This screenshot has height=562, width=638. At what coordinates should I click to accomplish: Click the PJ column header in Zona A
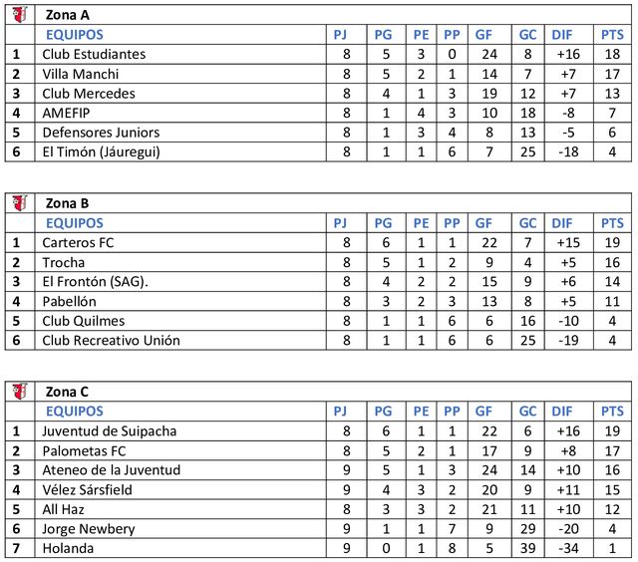click(340, 35)
